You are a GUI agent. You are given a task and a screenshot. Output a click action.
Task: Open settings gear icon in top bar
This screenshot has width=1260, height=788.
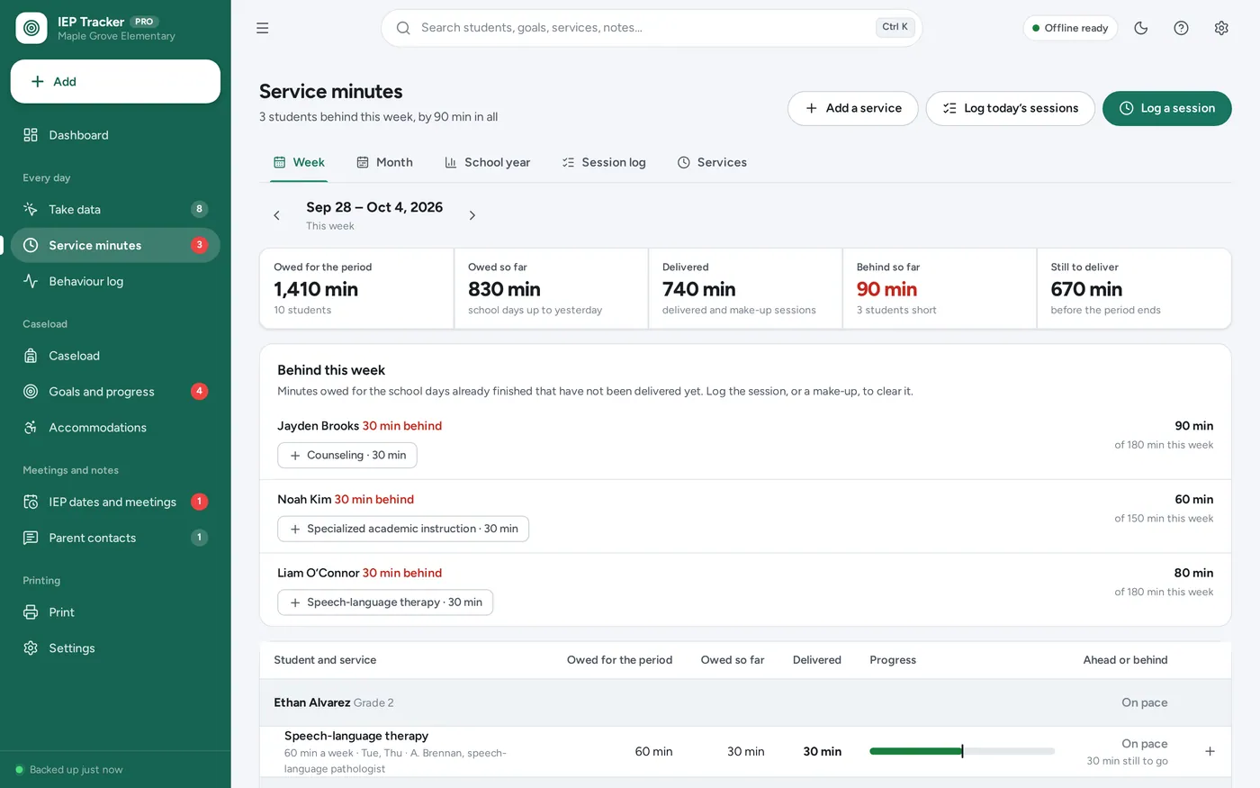tap(1221, 28)
